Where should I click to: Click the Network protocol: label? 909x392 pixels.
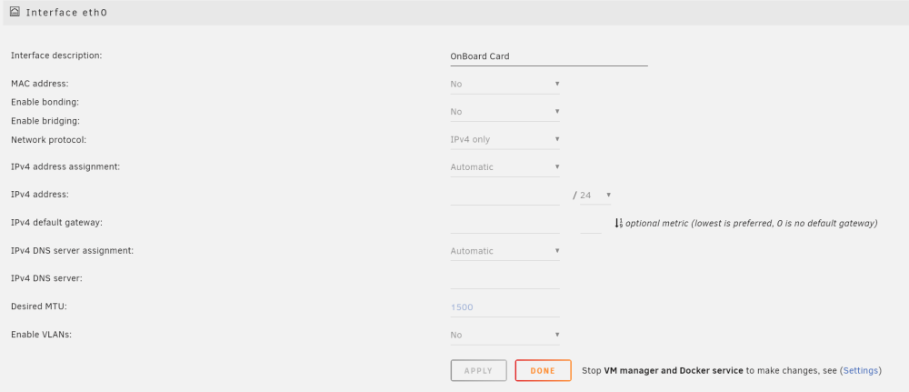pos(49,140)
